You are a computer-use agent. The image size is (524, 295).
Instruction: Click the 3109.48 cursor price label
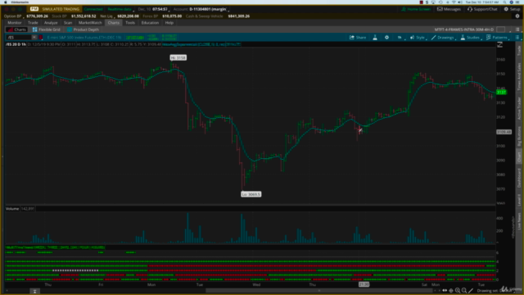tap(504, 132)
